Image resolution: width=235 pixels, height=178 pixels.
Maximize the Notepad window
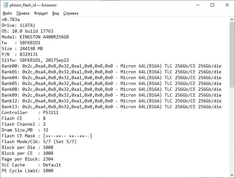point(212,5)
